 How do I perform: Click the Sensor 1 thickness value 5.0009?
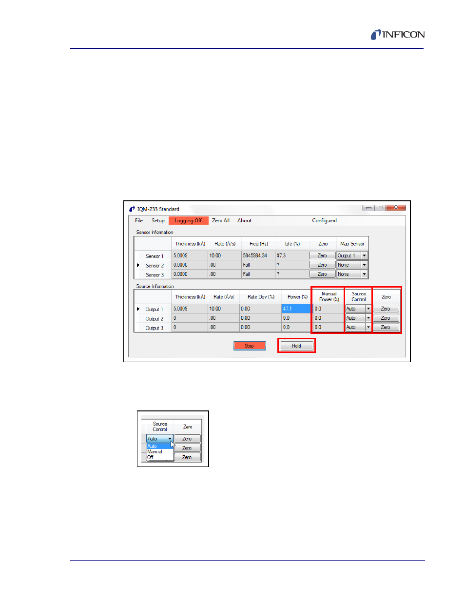click(190, 255)
